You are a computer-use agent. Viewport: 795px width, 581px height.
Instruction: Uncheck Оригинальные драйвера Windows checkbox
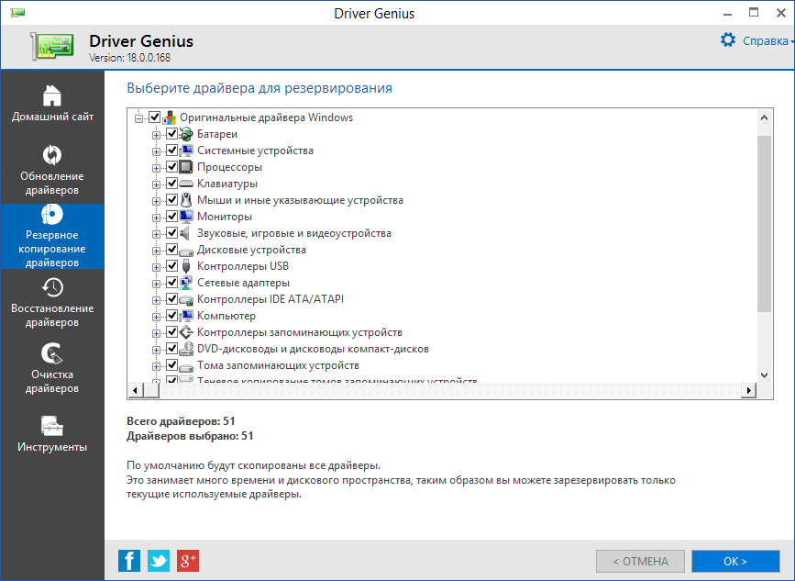pos(155,117)
